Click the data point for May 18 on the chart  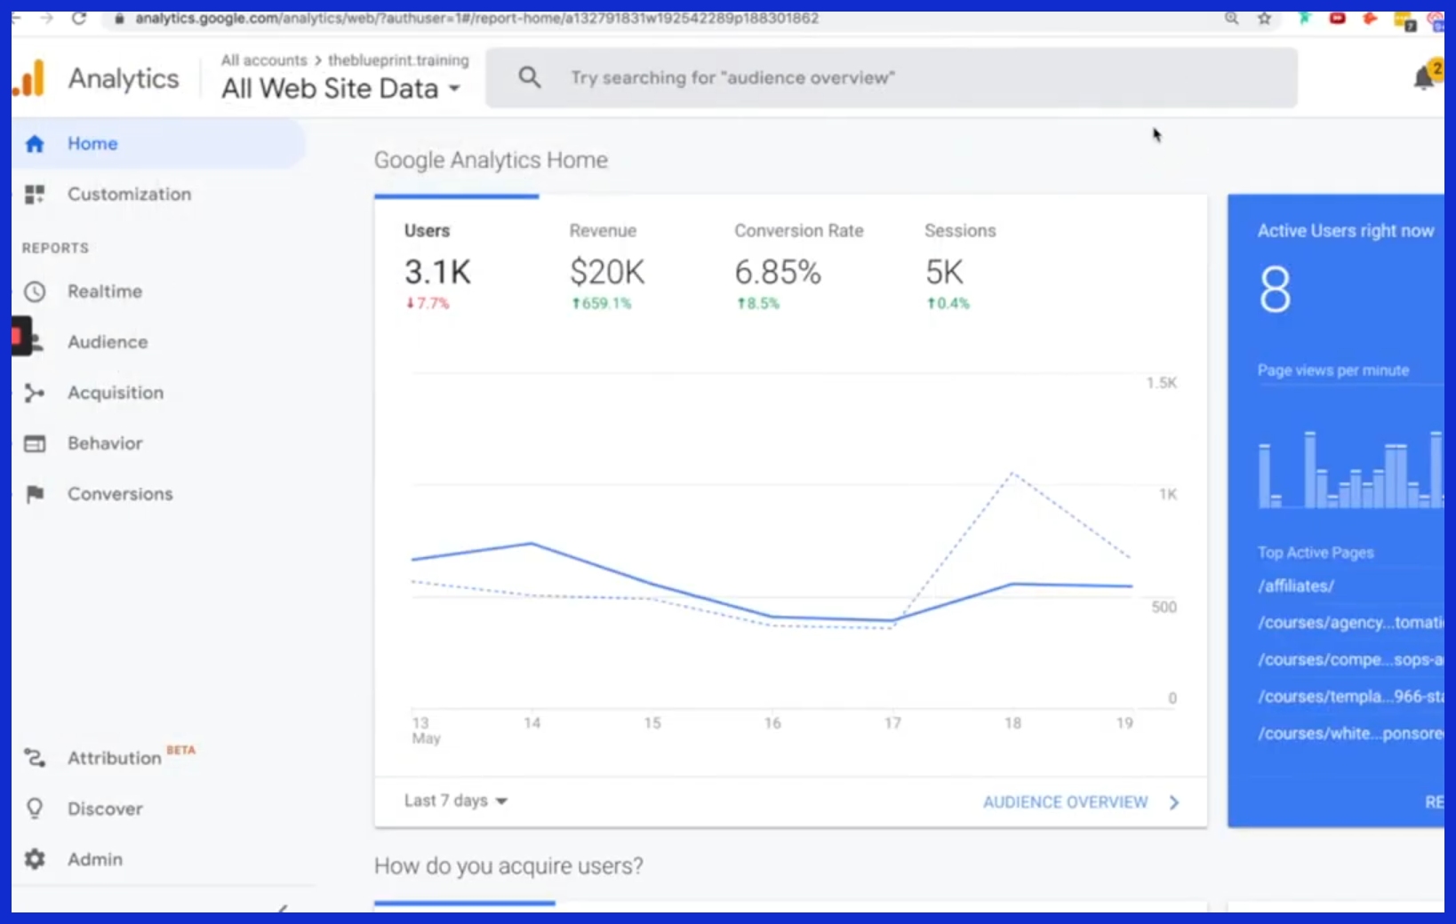[1012, 584]
